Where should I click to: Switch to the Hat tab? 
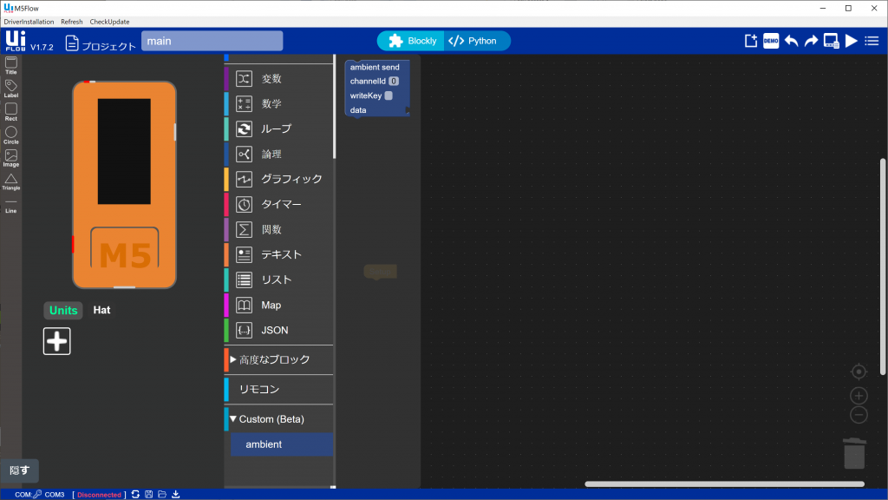(x=101, y=310)
